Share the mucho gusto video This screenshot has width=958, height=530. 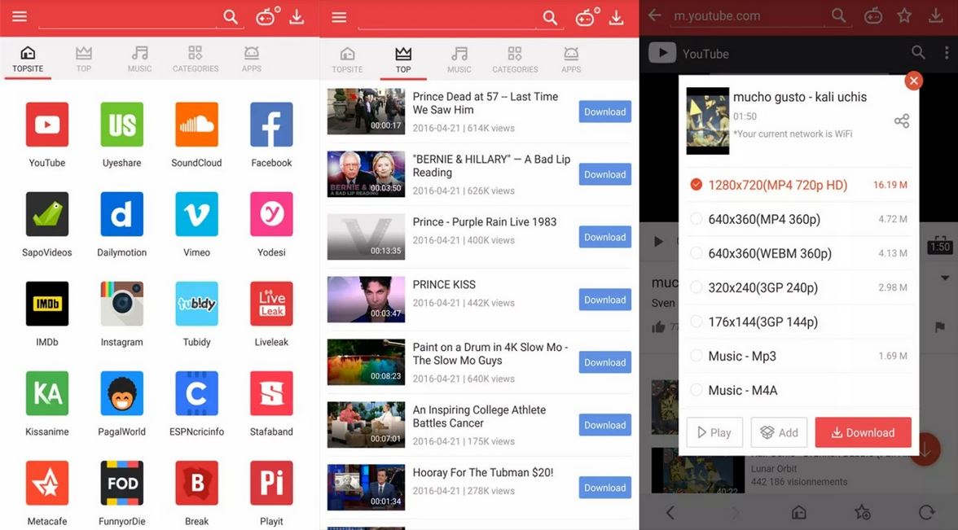[902, 120]
